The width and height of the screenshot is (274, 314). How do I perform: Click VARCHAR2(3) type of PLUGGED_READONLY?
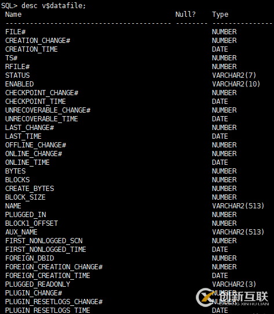click(234, 284)
